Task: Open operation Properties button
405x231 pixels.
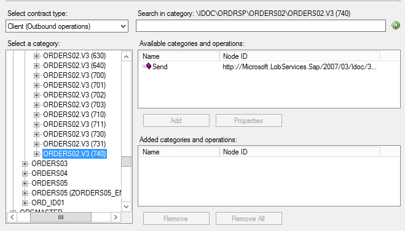Action: [249, 121]
